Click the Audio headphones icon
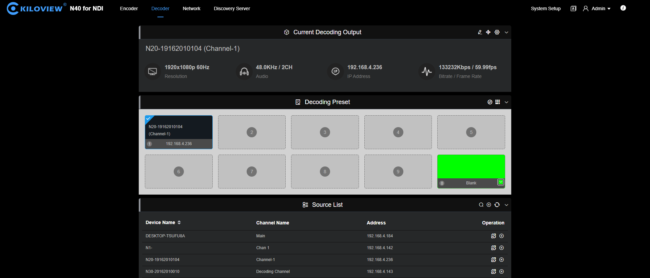650x278 pixels. (x=244, y=72)
